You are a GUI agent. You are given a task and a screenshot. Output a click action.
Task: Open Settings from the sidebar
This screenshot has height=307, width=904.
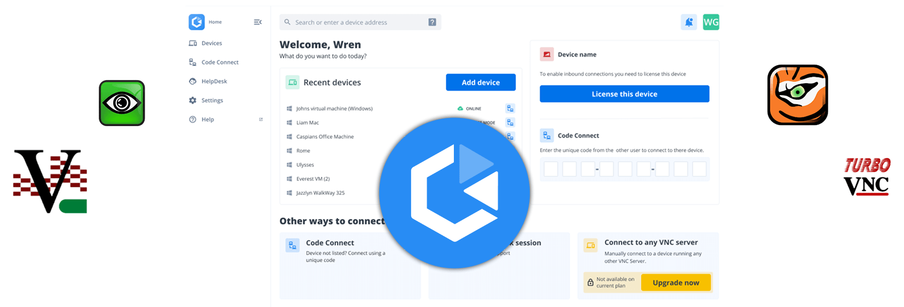tap(212, 100)
